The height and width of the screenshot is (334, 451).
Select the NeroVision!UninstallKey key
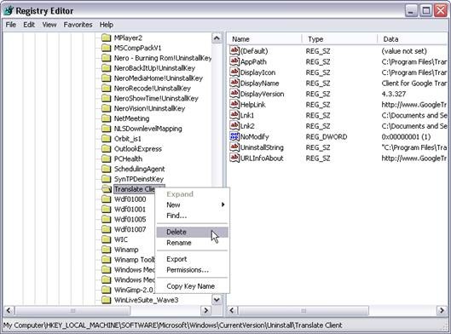[149, 108]
